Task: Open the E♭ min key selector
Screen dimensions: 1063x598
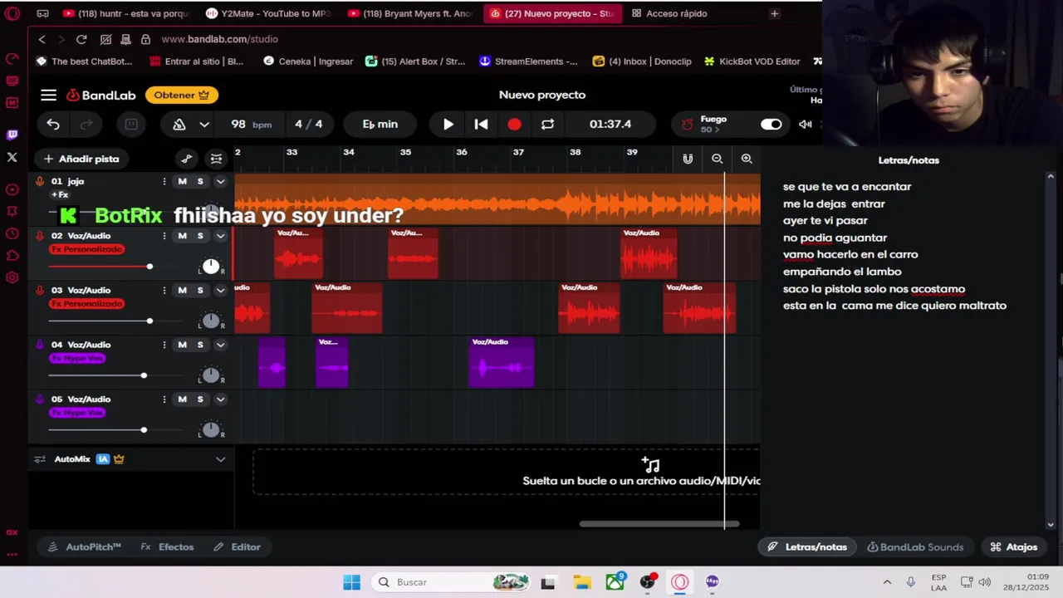Action: [x=380, y=125]
